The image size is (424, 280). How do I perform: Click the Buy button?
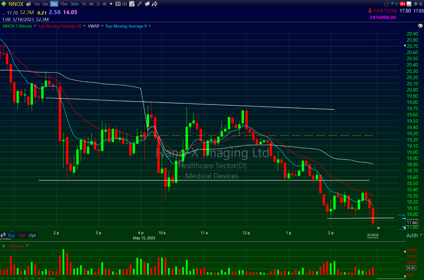(x=12, y=235)
